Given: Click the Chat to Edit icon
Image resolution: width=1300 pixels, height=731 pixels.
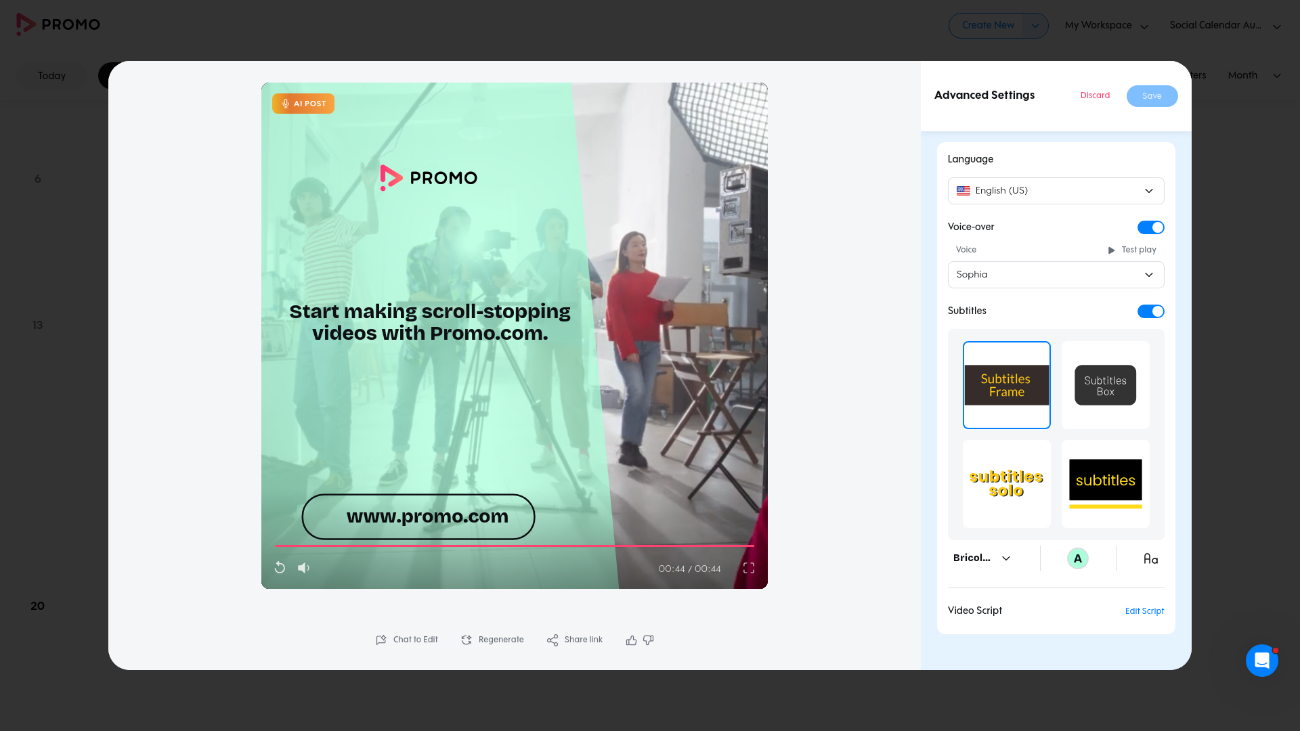Looking at the screenshot, I should point(381,640).
